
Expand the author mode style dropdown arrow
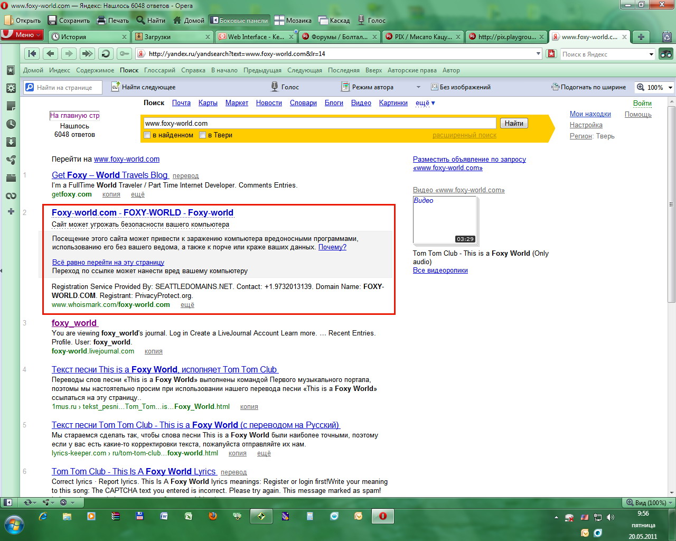pos(418,87)
